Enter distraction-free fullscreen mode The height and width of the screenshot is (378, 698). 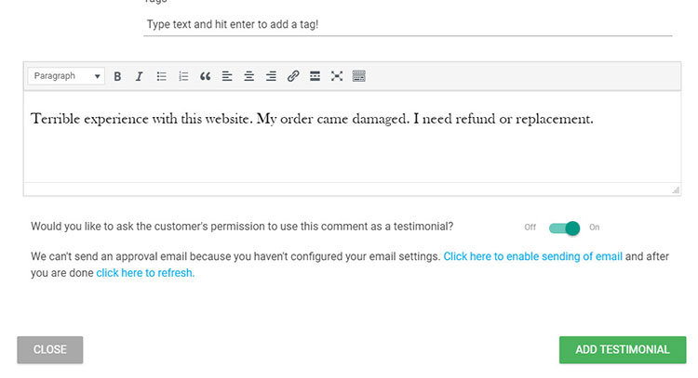pyautogui.click(x=337, y=76)
